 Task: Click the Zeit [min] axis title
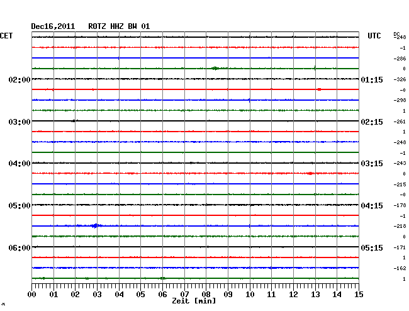tap(194, 301)
